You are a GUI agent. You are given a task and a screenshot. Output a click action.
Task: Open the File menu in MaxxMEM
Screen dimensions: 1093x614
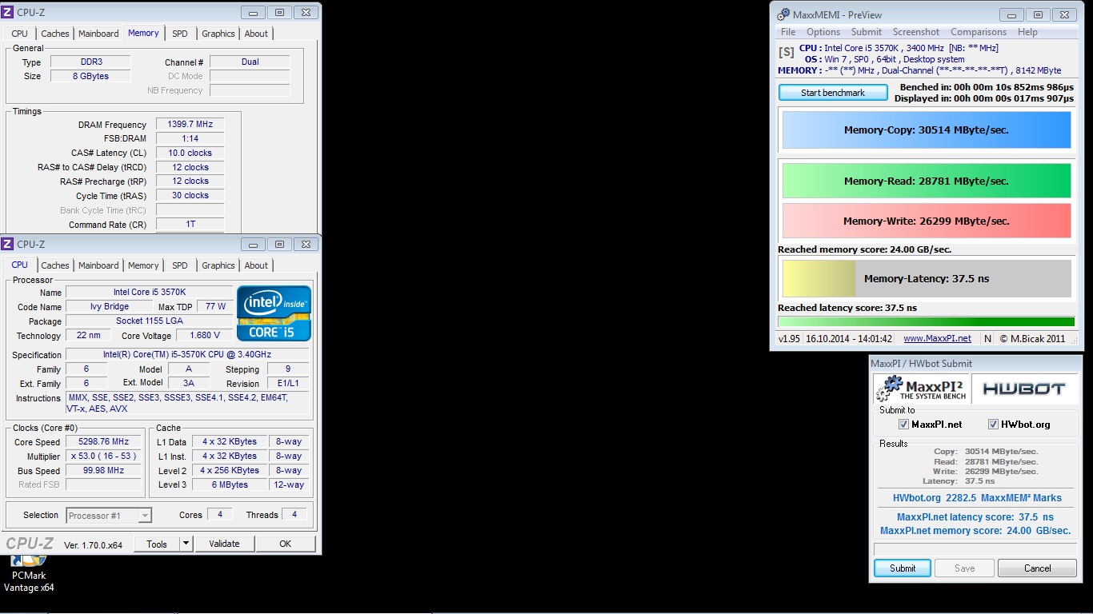788,32
